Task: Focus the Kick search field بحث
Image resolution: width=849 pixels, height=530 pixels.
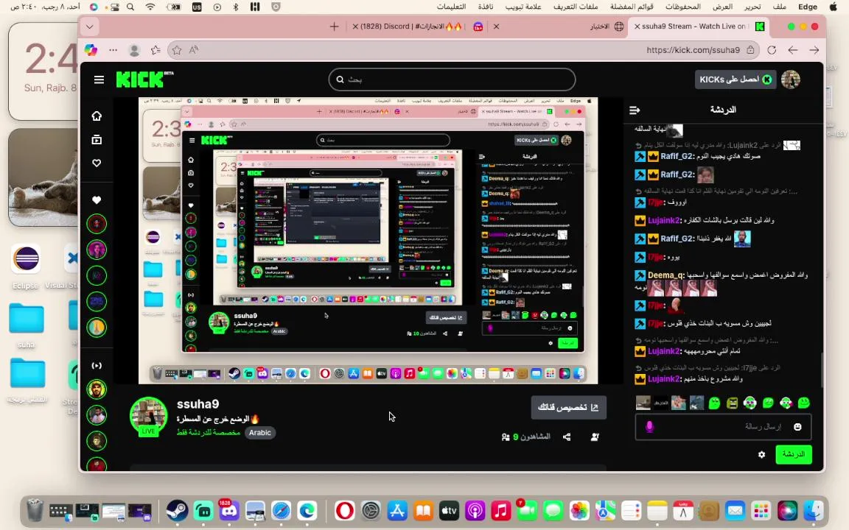Action: (x=452, y=79)
